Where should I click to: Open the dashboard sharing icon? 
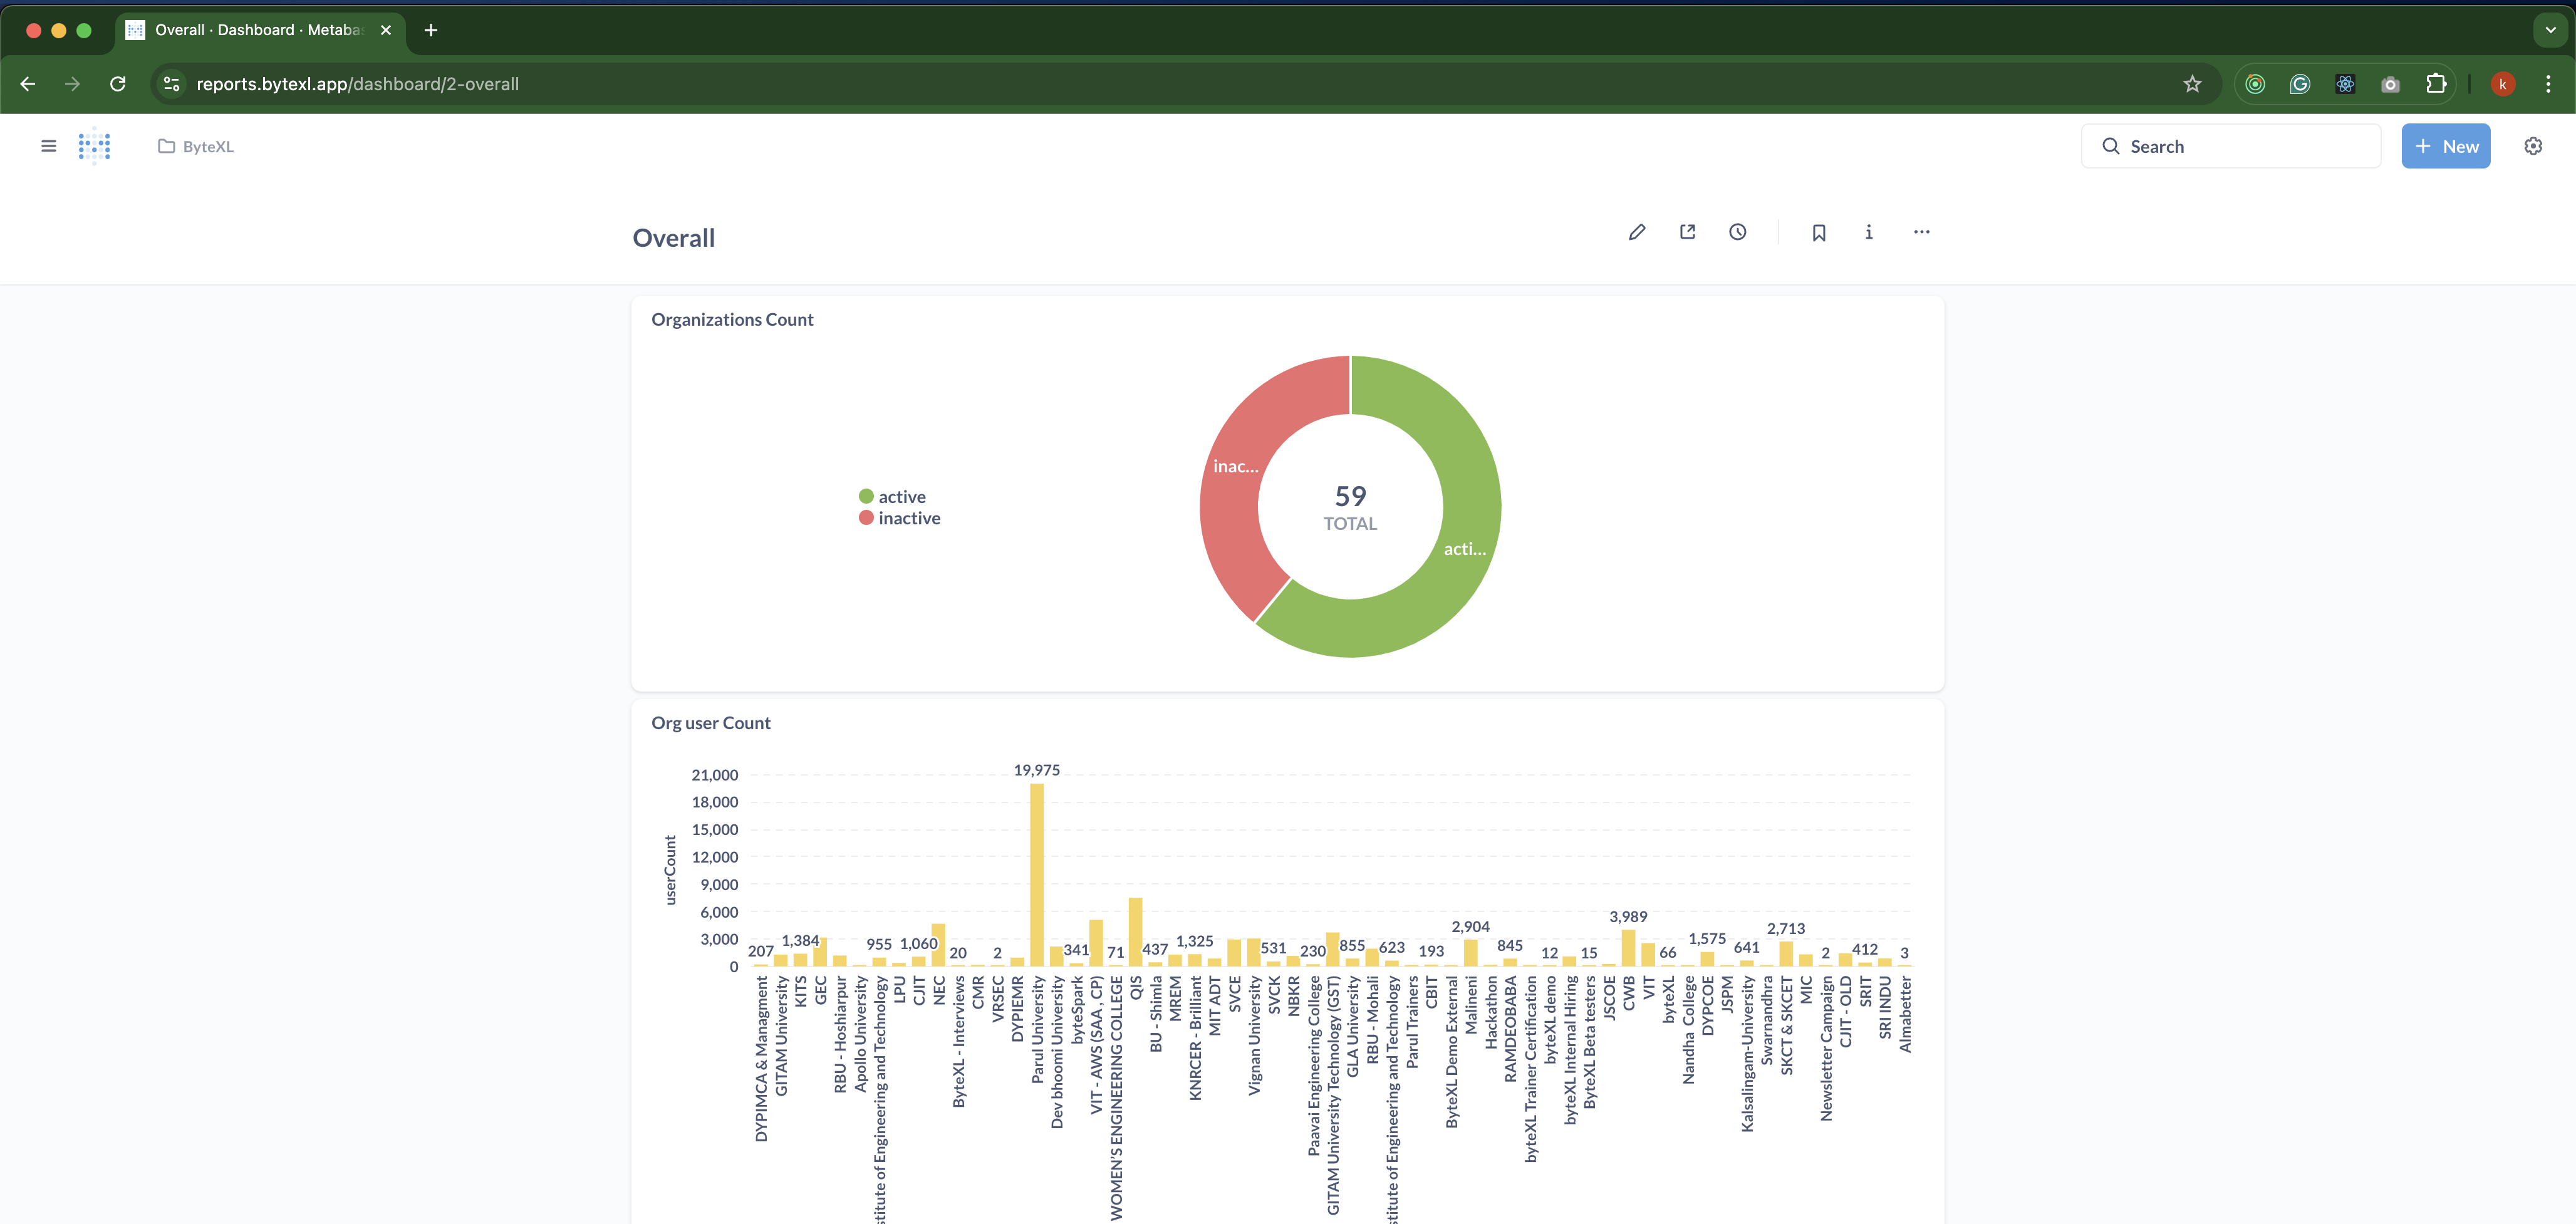1688,232
